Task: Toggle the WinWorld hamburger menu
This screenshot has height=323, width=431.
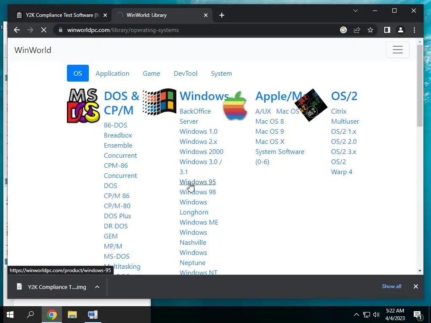Action: 397,50
